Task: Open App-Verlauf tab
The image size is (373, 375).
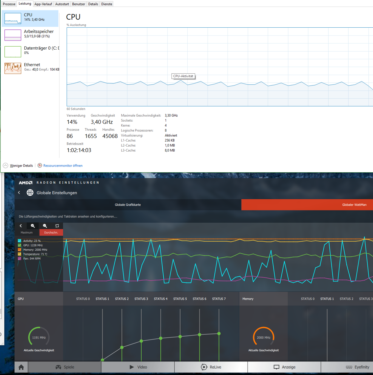Action: pos(43,4)
